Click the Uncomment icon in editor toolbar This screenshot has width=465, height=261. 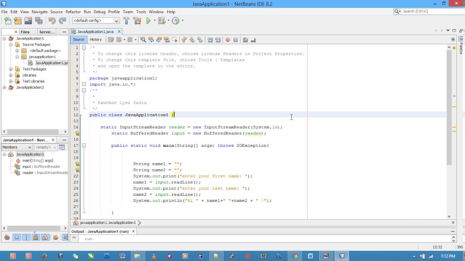click(x=253, y=40)
